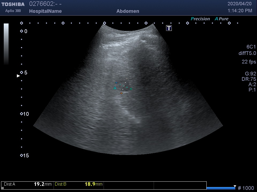Click the focus position arrow on depth scale
Image resolution: width=257 pixels, height=192 pixels.
(x=18, y=76)
